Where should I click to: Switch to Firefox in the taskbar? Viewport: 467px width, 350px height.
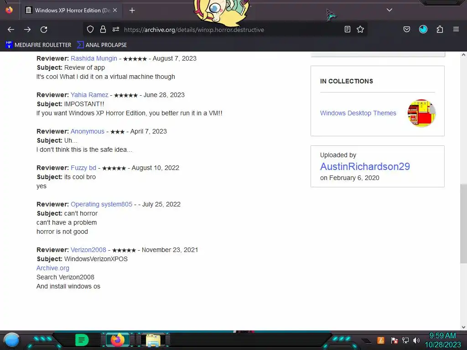click(117, 340)
